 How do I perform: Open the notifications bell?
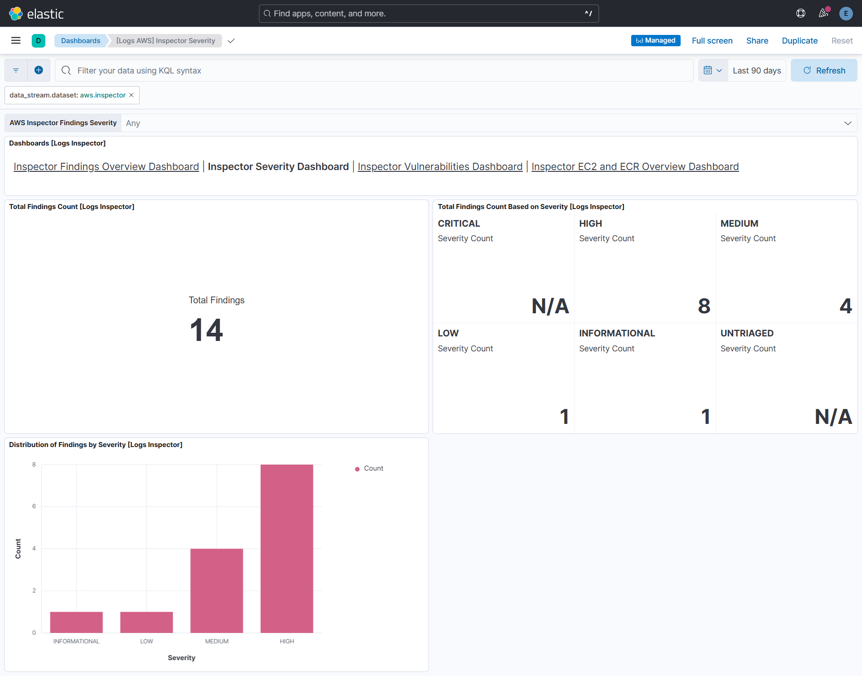823,13
